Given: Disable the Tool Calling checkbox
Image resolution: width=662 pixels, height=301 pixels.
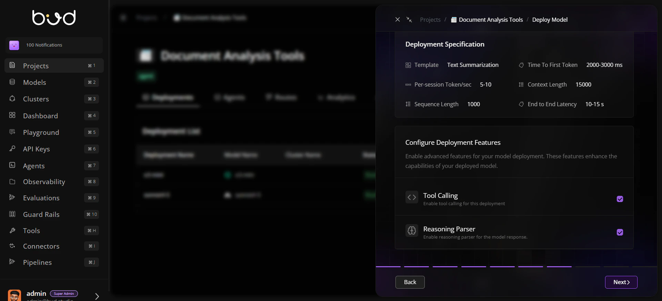Looking at the screenshot, I should (x=620, y=199).
